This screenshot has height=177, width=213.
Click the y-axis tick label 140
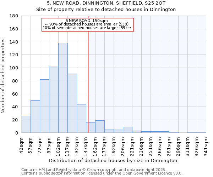coord(14,42)
